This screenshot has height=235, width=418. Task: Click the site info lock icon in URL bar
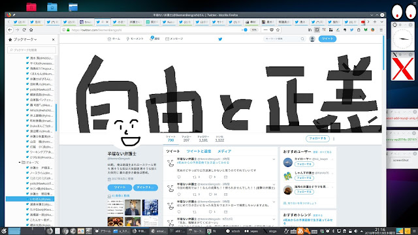tap(68, 30)
